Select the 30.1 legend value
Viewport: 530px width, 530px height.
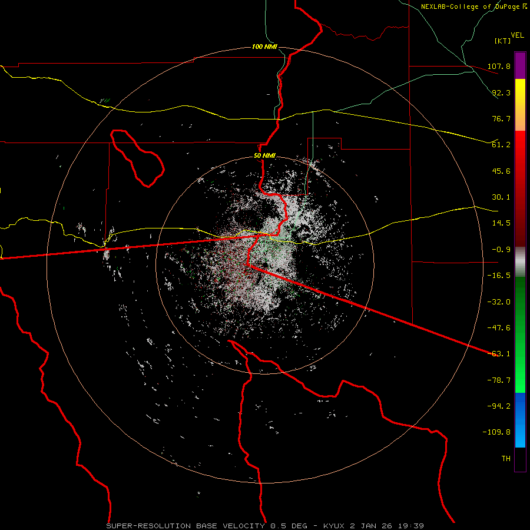point(501,197)
